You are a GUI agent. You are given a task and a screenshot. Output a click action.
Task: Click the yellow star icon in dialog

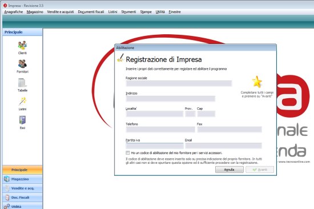257,82
